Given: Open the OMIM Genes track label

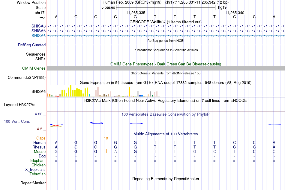Looking at the screenshot, I should (x=34, y=68).
